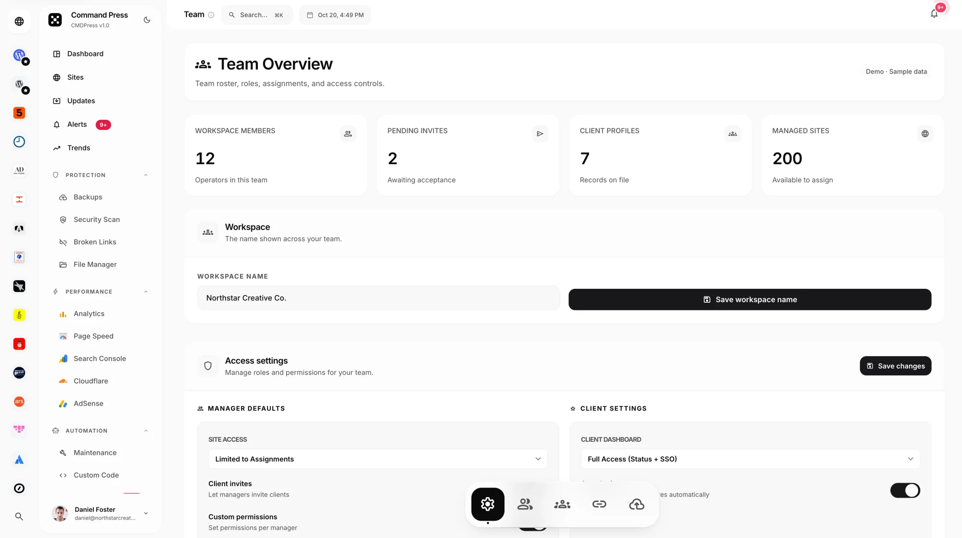The height and width of the screenshot is (538, 962).
Task: Open the blue 'A' site icon in rail
Action: pos(19,460)
